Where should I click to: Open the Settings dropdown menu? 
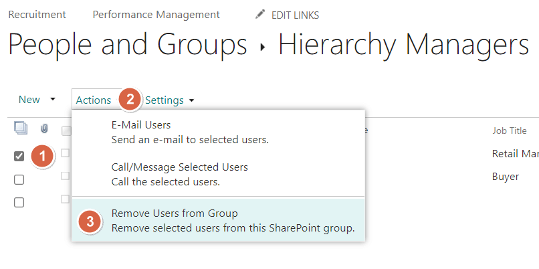coord(170,100)
